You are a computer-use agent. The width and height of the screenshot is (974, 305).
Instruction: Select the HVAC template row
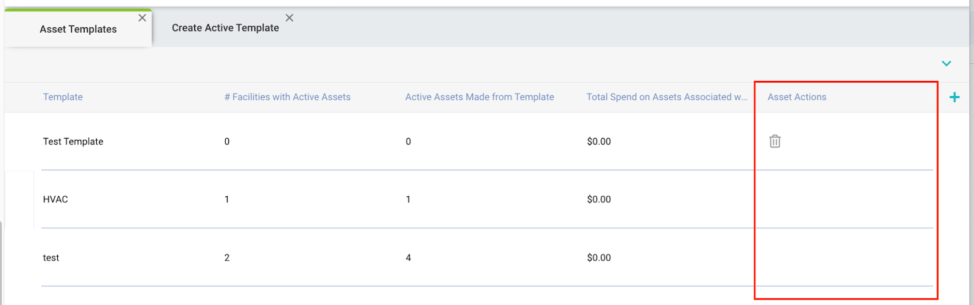pyautogui.click(x=55, y=199)
